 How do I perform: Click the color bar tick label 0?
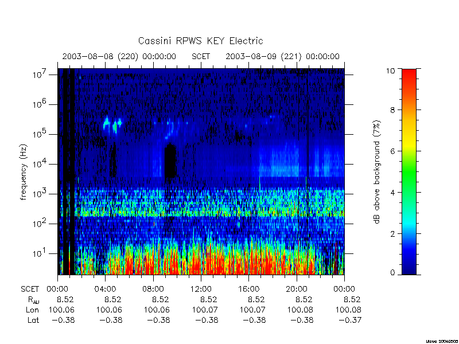coord(392,273)
